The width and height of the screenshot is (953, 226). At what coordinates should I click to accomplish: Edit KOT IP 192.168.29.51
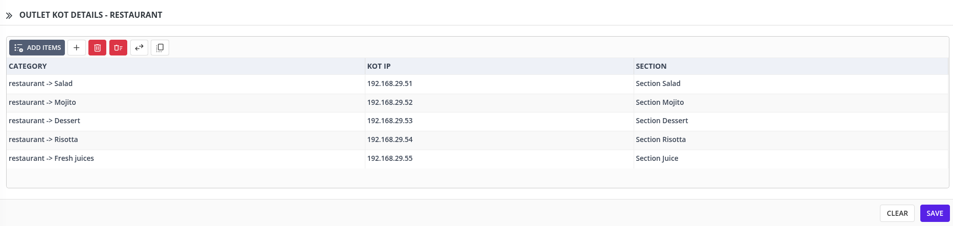tap(390, 83)
